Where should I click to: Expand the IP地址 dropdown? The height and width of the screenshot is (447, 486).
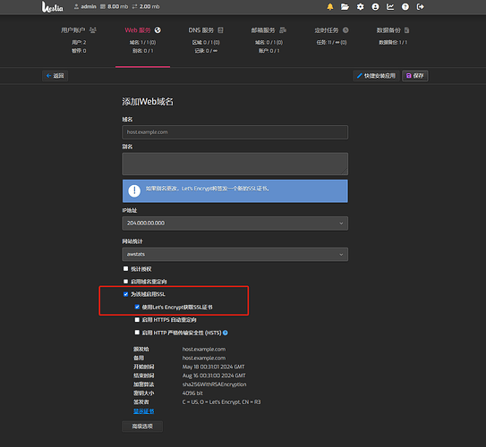pyautogui.click(x=234, y=223)
